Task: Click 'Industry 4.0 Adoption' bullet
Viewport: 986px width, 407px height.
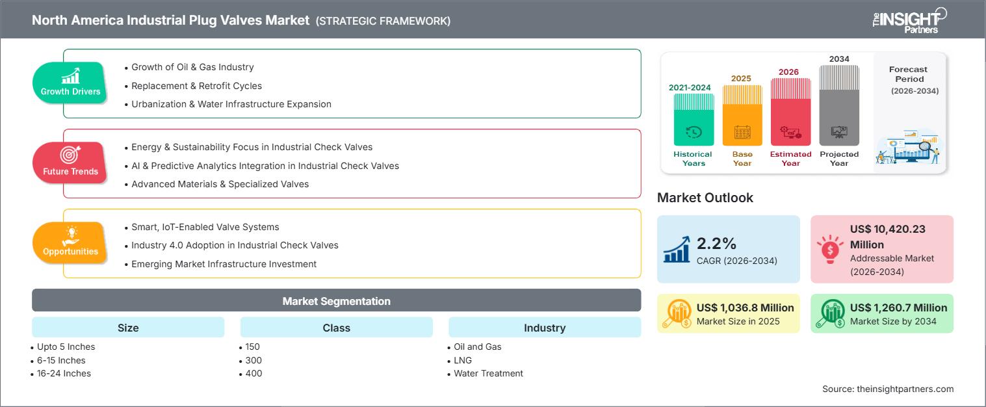Action: (235, 245)
